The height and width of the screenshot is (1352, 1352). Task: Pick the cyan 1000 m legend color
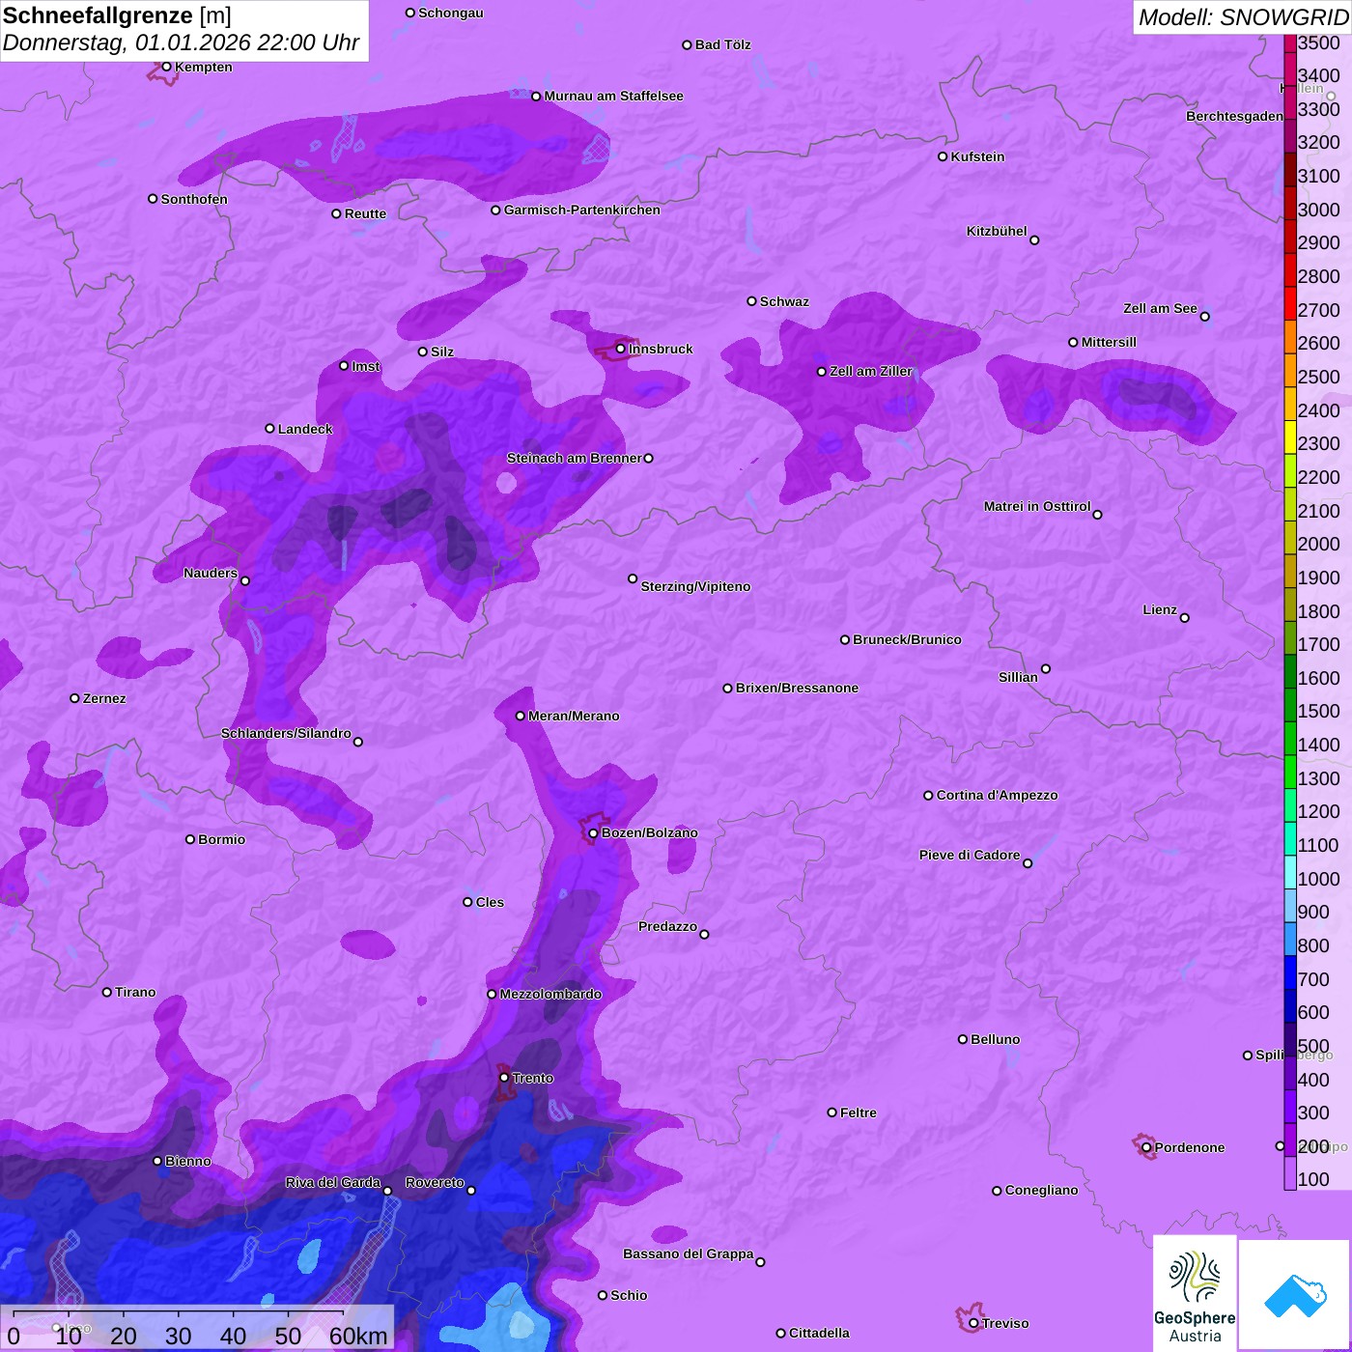pyautogui.click(x=1290, y=872)
